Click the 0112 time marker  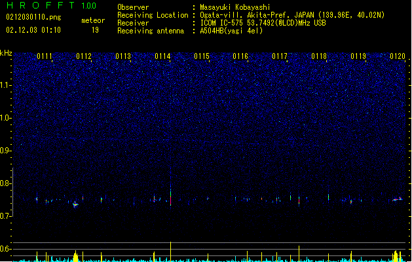click(84, 56)
